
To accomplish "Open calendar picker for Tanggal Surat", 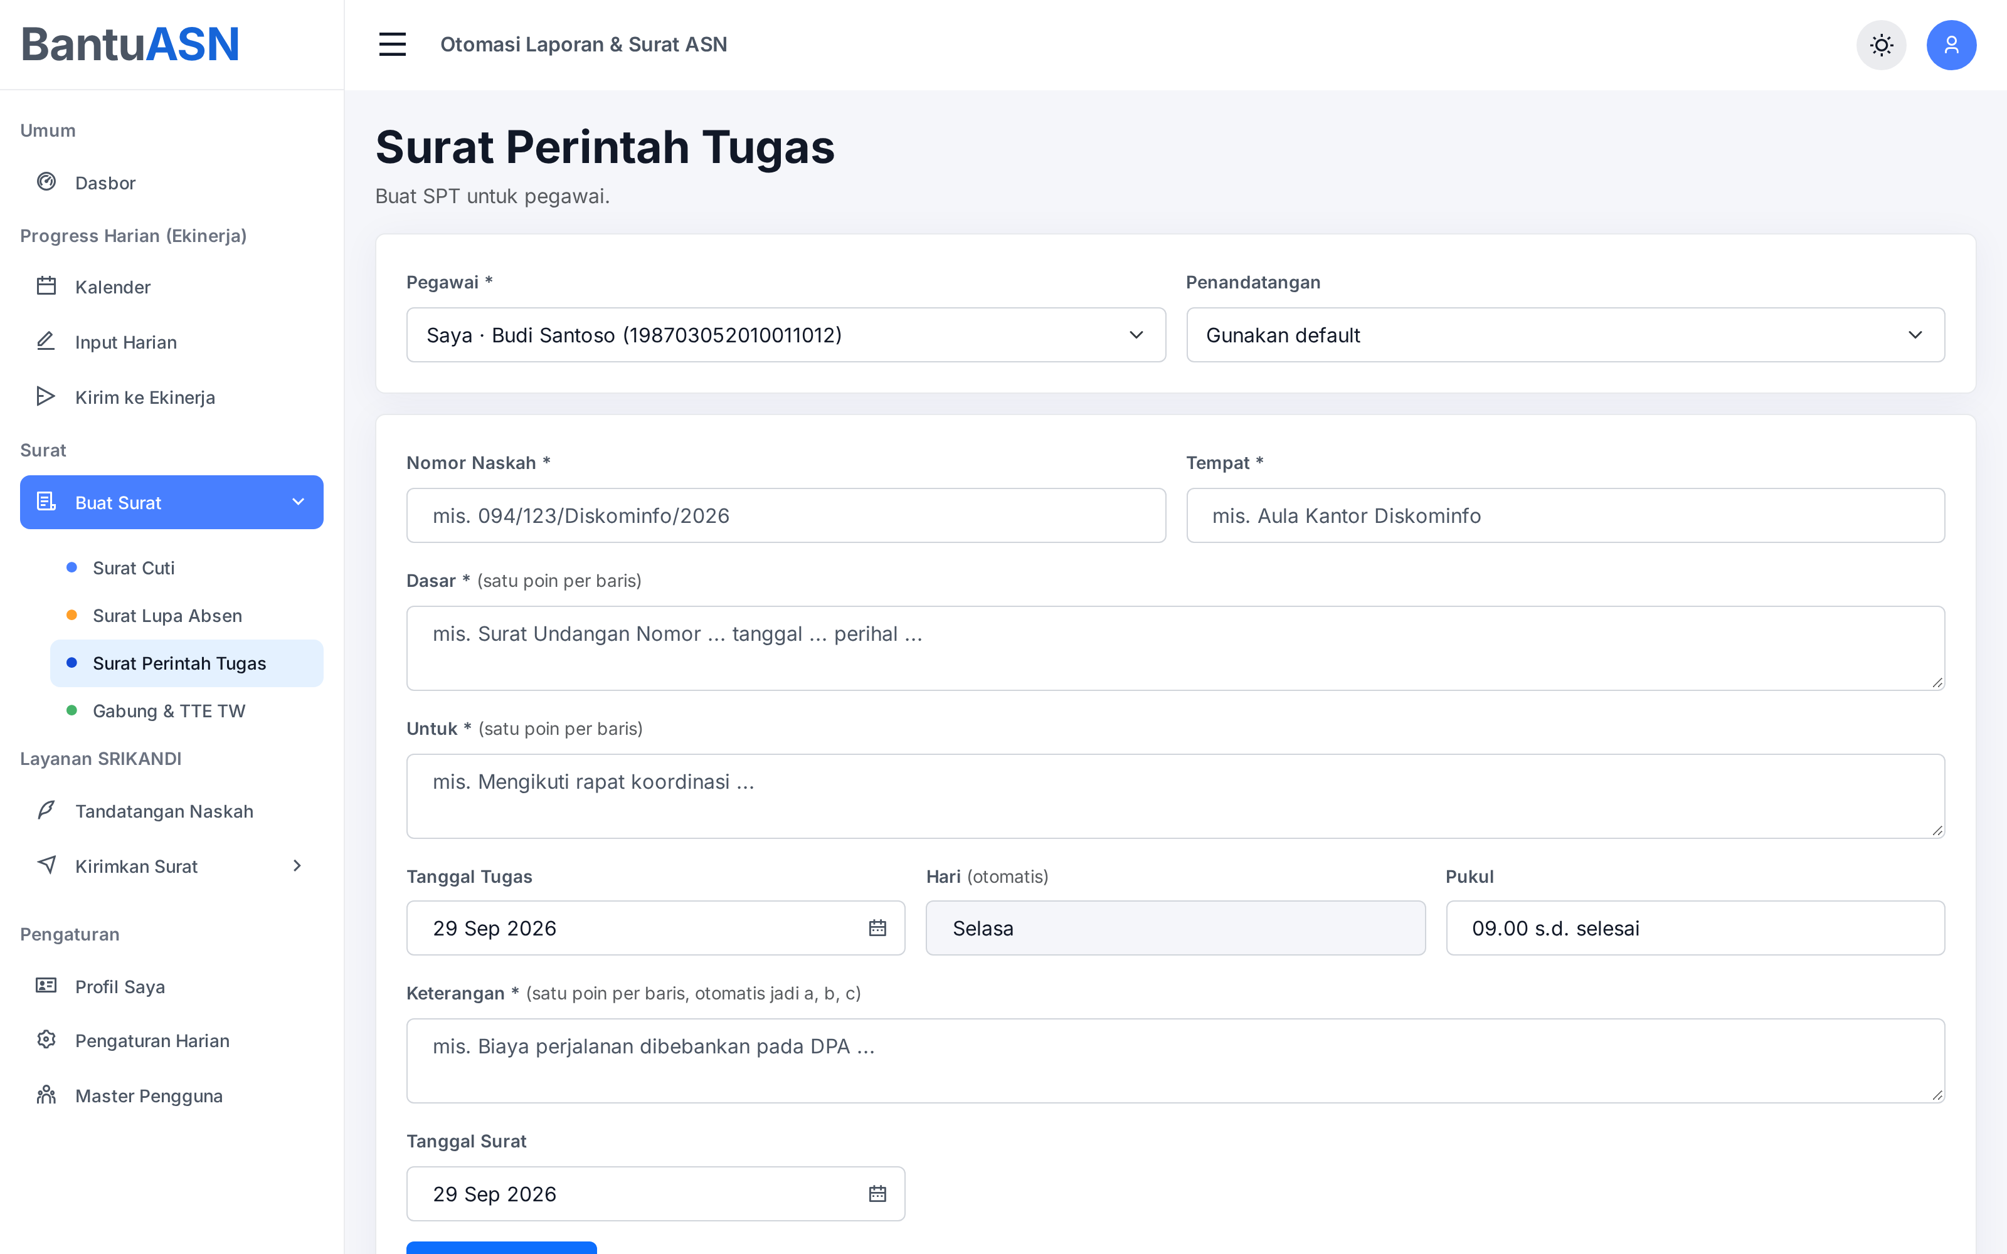I will (x=877, y=1193).
